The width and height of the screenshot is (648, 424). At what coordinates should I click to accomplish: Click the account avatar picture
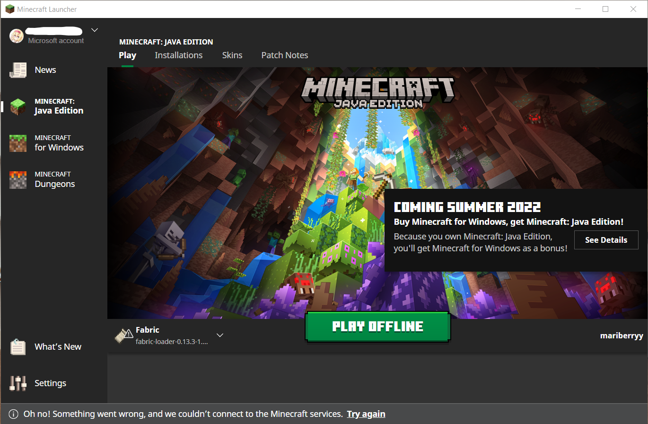pyautogui.click(x=17, y=36)
